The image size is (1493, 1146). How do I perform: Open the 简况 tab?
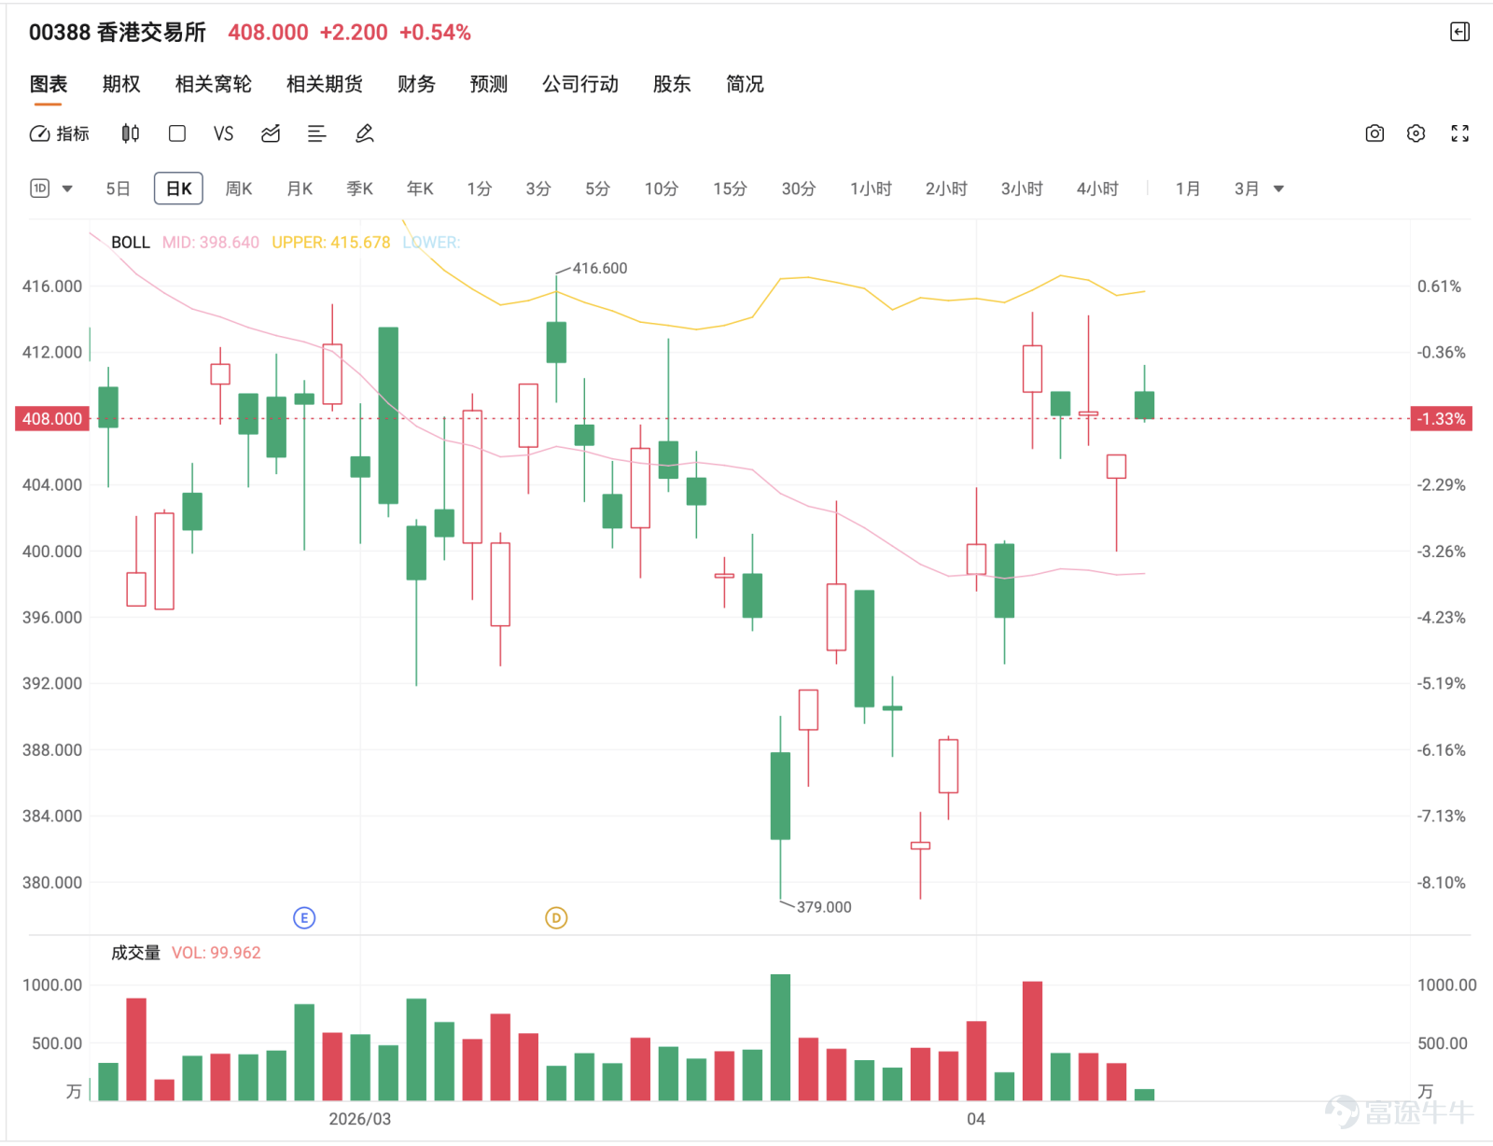click(x=745, y=84)
